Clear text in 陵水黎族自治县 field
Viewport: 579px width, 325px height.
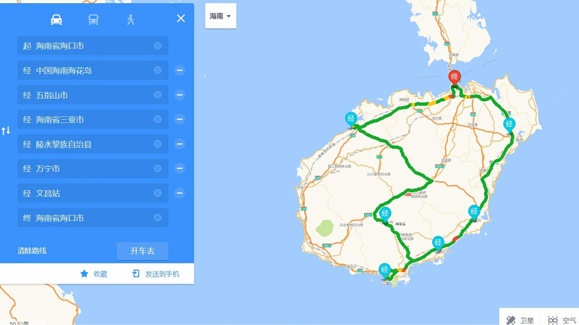coord(158,144)
